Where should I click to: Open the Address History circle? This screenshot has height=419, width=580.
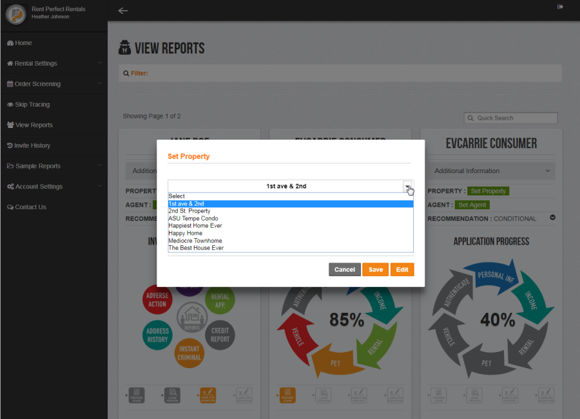point(158,335)
